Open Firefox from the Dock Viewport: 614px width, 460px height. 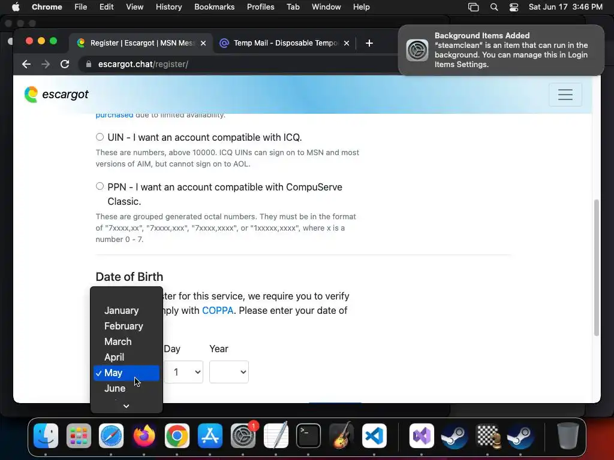tap(144, 435)
